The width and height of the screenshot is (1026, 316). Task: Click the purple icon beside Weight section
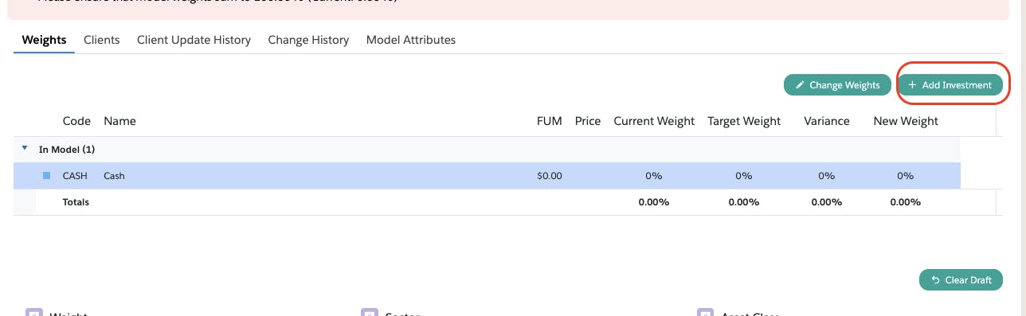coord(33,313)
